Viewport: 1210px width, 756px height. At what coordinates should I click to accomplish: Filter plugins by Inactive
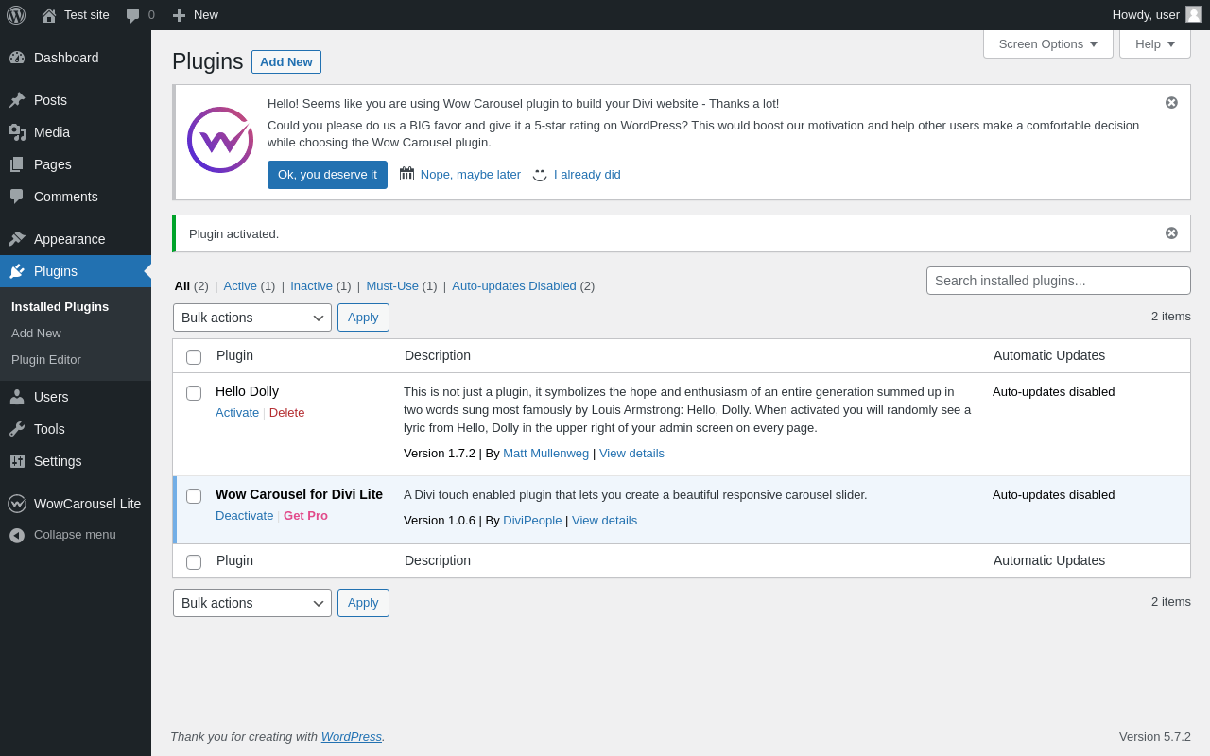pyautogui.click(x=311, y=285)
